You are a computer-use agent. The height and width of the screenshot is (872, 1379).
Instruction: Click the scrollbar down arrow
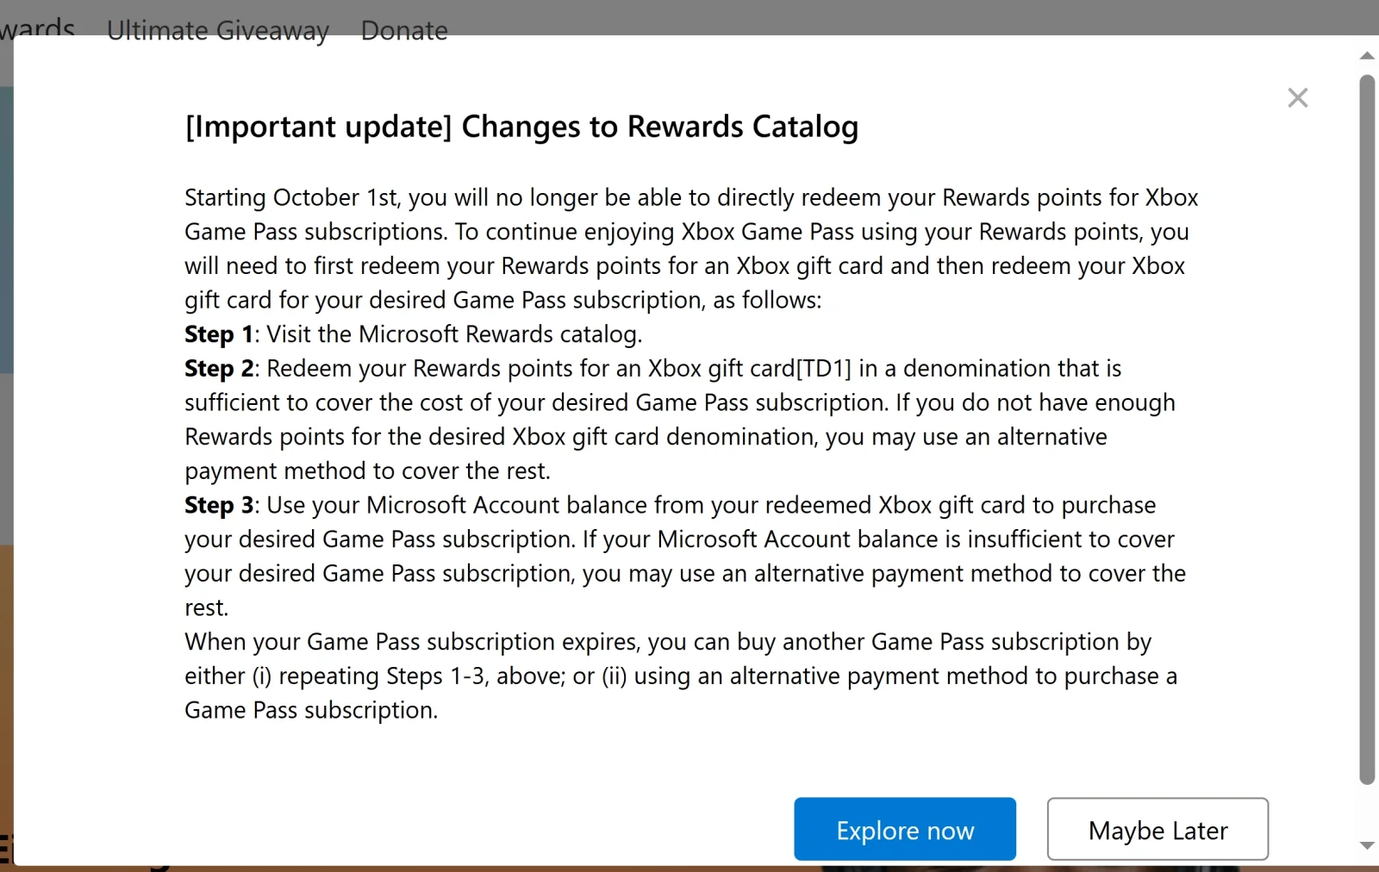point(1367,846)
